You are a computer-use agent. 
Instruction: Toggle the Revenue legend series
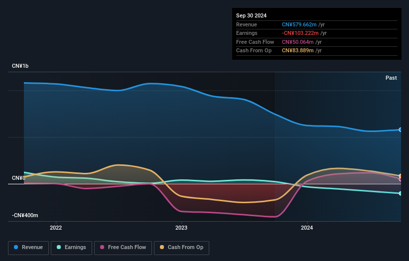pos(28,248)
